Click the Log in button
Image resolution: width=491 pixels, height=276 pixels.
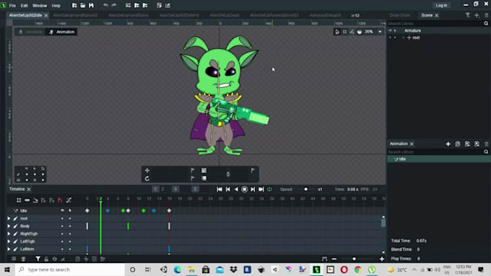[441, 5]
